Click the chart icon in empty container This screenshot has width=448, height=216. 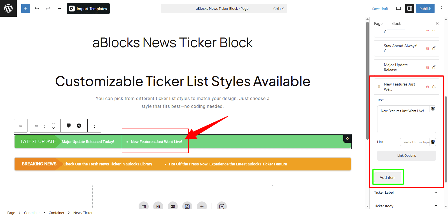(222, 206)
